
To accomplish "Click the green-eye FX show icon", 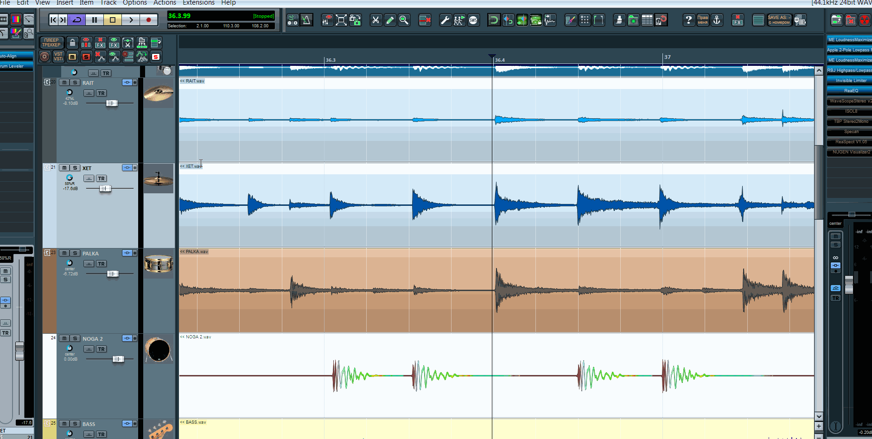I will pyautogui.click(x=114, y=43).
